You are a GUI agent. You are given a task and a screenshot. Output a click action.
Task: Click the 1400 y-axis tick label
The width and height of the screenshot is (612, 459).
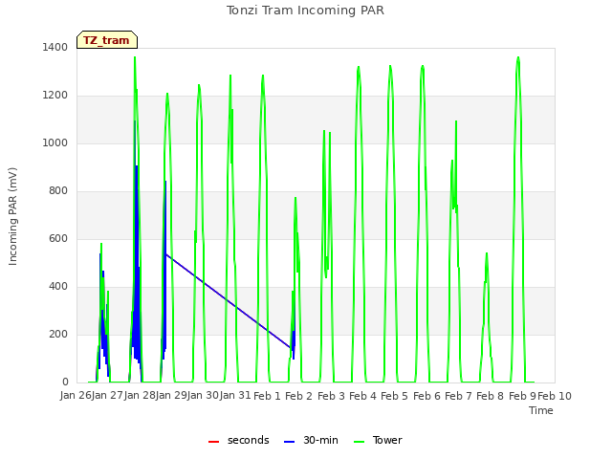pos(55,47)
